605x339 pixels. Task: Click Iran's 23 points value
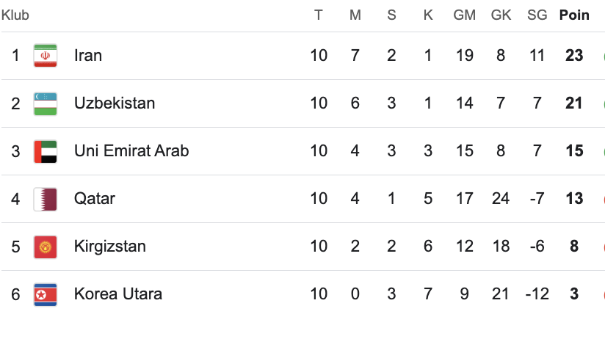click(574, 56)
